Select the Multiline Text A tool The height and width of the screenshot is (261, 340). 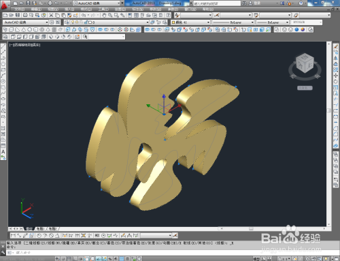click(3, 151)
